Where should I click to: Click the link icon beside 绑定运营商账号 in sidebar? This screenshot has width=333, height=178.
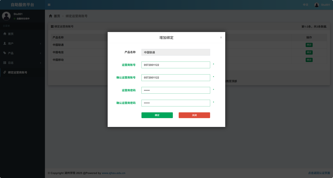point(5,72)
